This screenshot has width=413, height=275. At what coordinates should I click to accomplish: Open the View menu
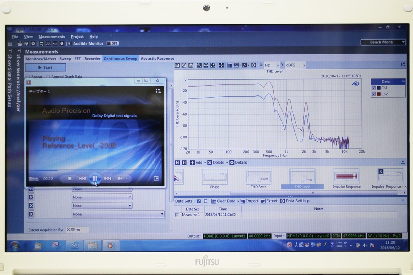pos(28,37)
